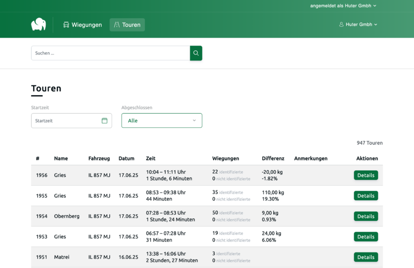Image resolution: width=414 pixels, height=268 pixels.
Task: Open the Abgeschlossen 'Alle' dropdown
Action: coord(162,121)
